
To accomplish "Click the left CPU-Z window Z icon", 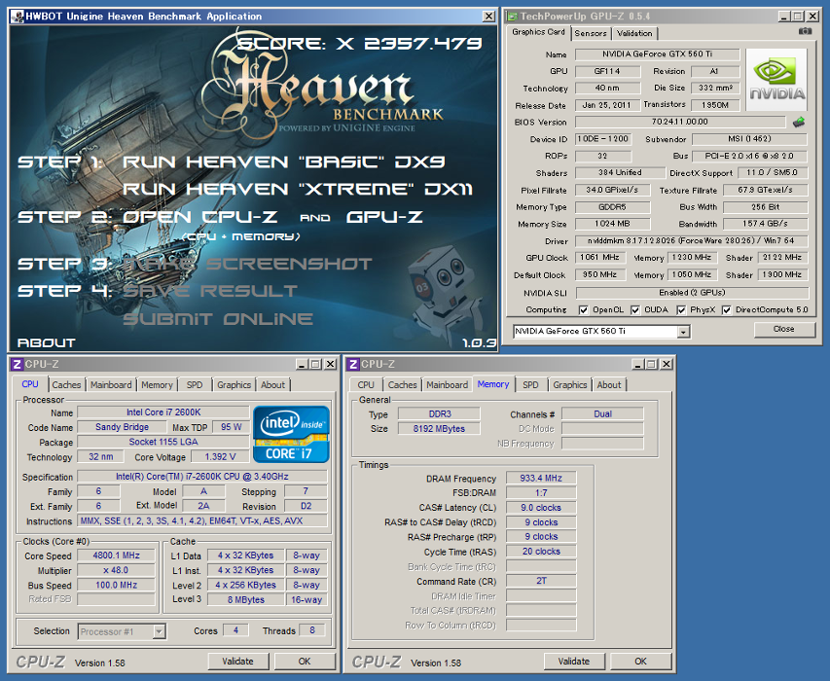I will (x=17, y=364).
